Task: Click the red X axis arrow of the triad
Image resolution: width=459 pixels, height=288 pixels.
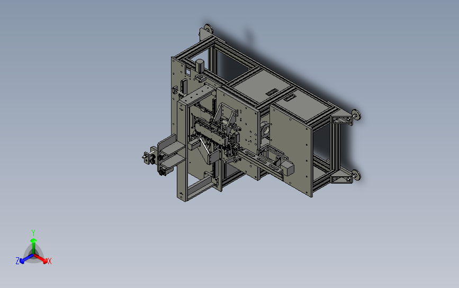Action: (x=41, y=258)
